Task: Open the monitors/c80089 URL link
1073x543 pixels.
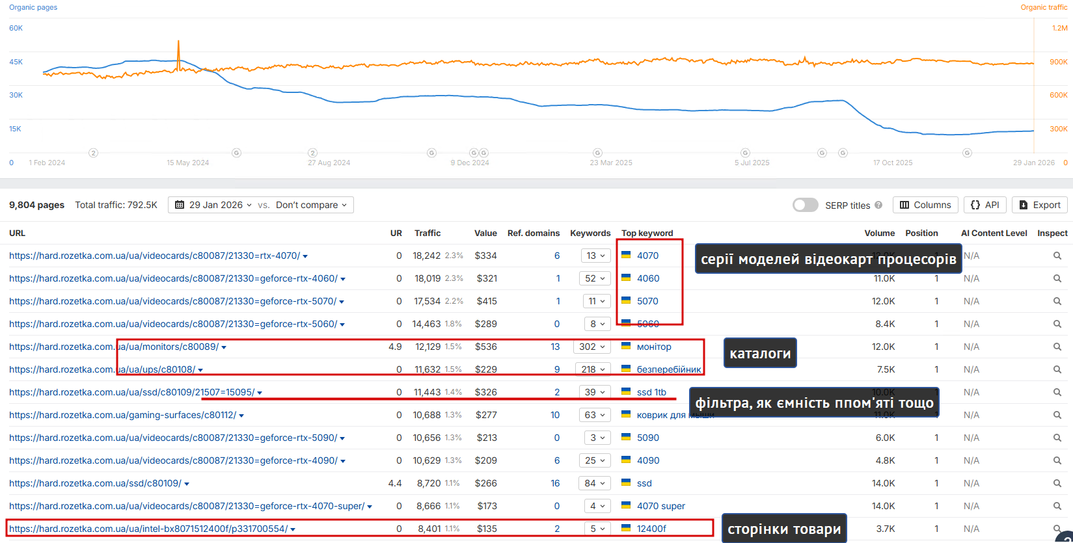Action: pos(114,347)
